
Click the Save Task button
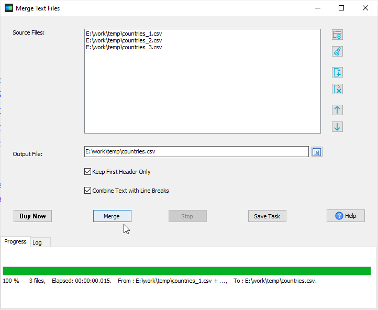[x=267, y=216]
